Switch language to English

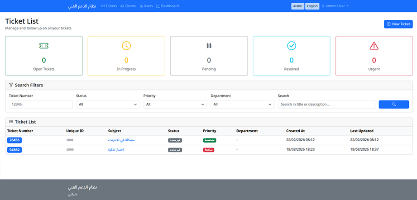(312, 6)
